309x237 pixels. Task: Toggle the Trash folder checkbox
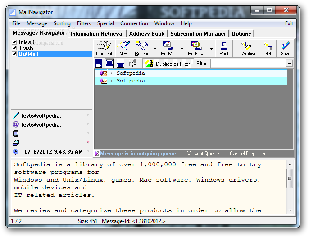coord(14,48)
